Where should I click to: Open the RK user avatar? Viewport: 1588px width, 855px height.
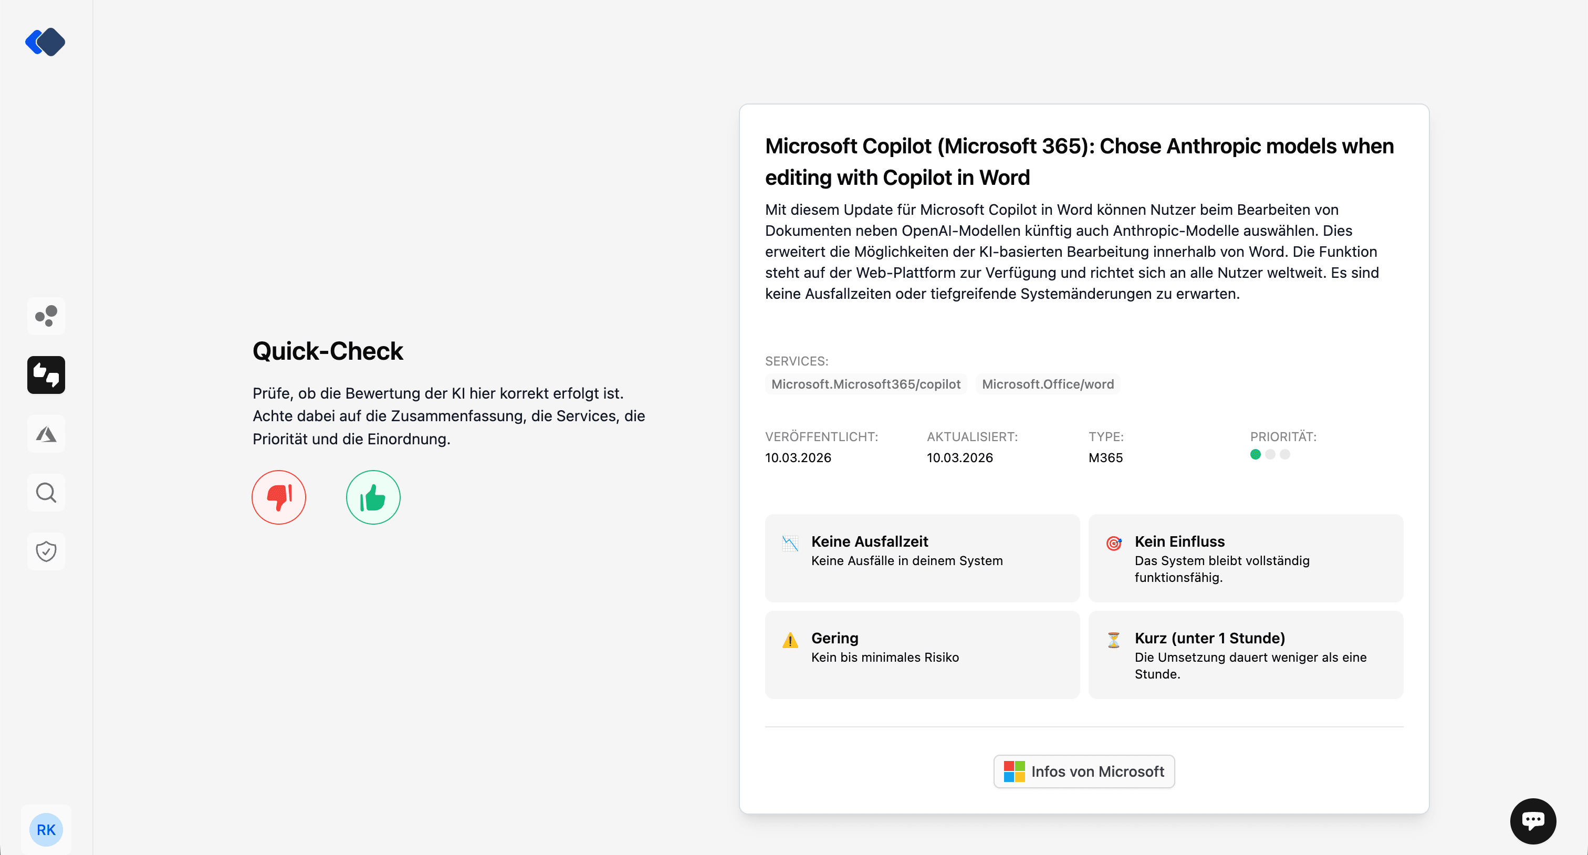click(46, 830)
